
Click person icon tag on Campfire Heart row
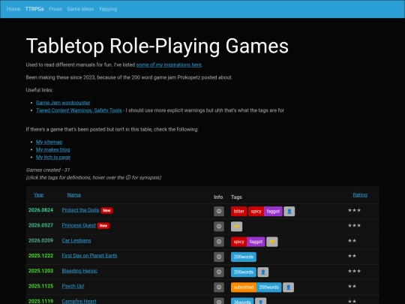click(260, 301)
